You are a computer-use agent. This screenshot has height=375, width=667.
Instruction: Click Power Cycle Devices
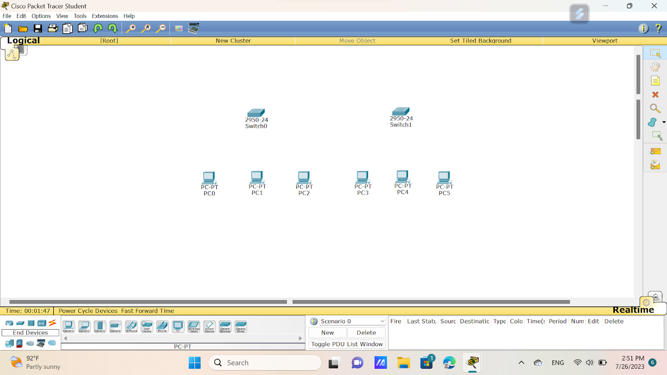click(88, 311)
